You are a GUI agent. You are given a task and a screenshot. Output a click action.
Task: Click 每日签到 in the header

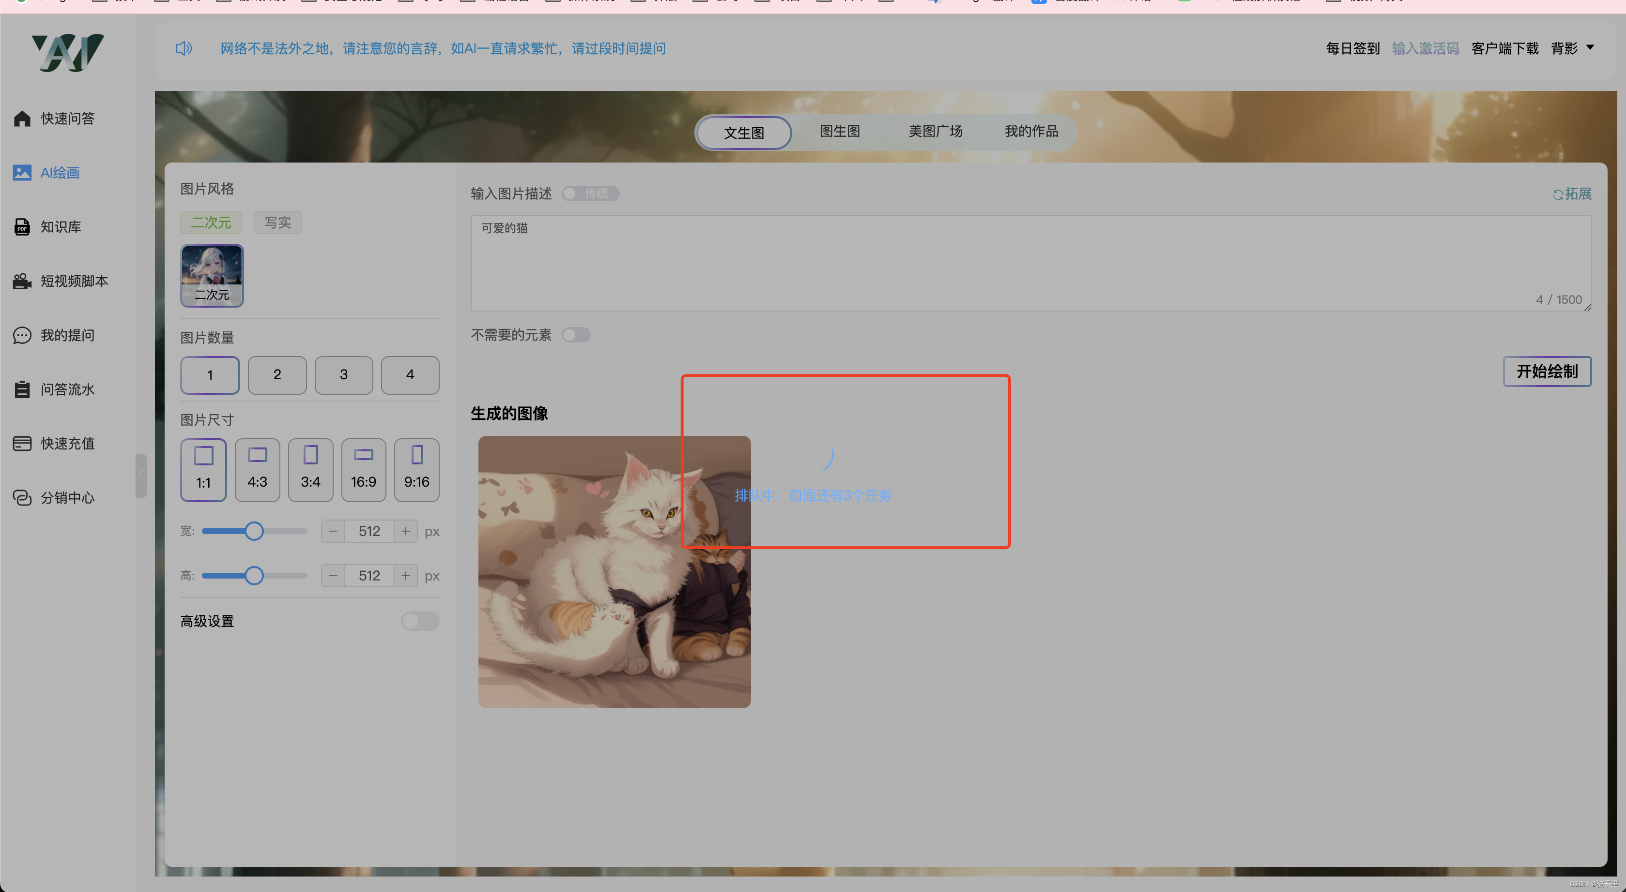click(1353, 48)
